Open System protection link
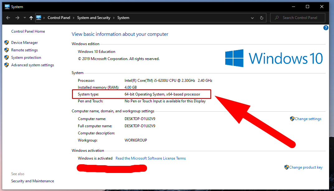334x191 pixels. pyautogui.click(x=26, y=58)
